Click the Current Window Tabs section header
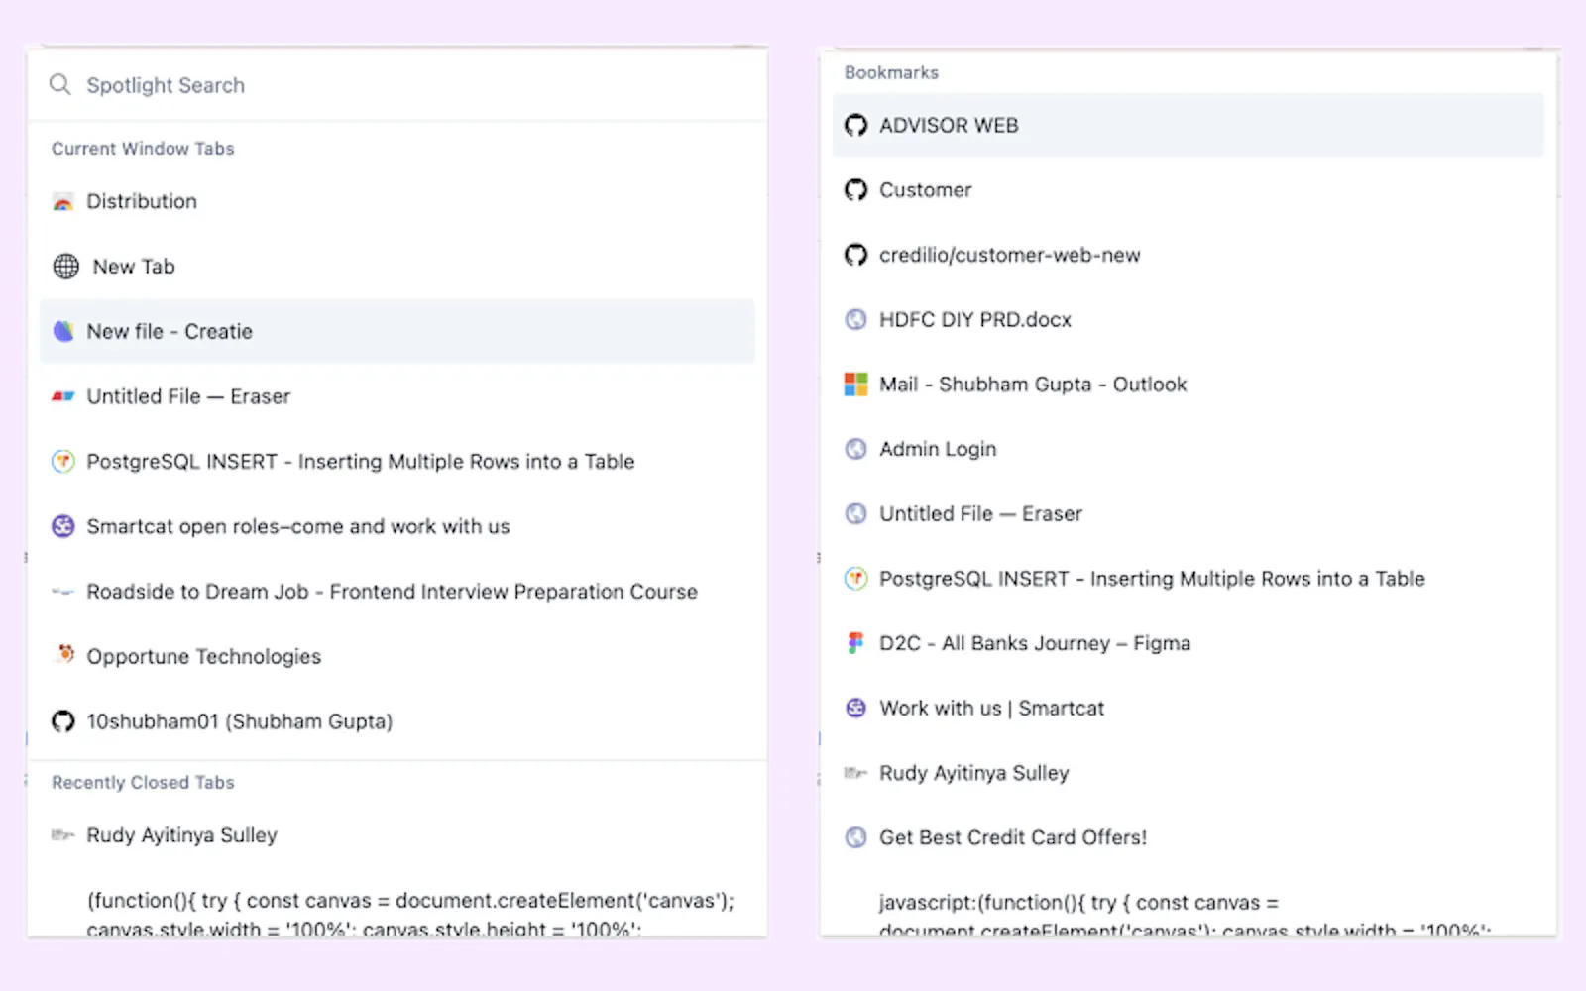This screenshot has height=991, width=1586. pos(143,149)
